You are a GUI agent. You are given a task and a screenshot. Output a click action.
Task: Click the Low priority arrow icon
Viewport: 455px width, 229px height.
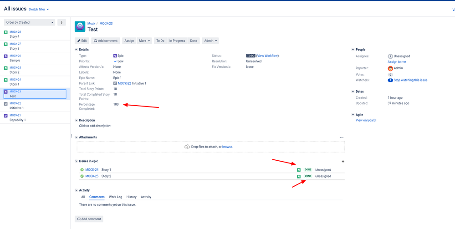(x=115, y=61)
